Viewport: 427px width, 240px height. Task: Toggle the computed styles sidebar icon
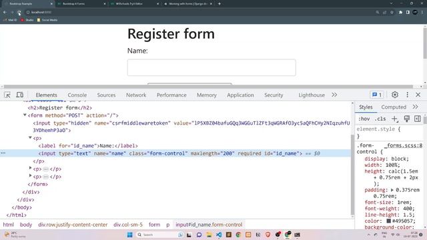[418, 119]
